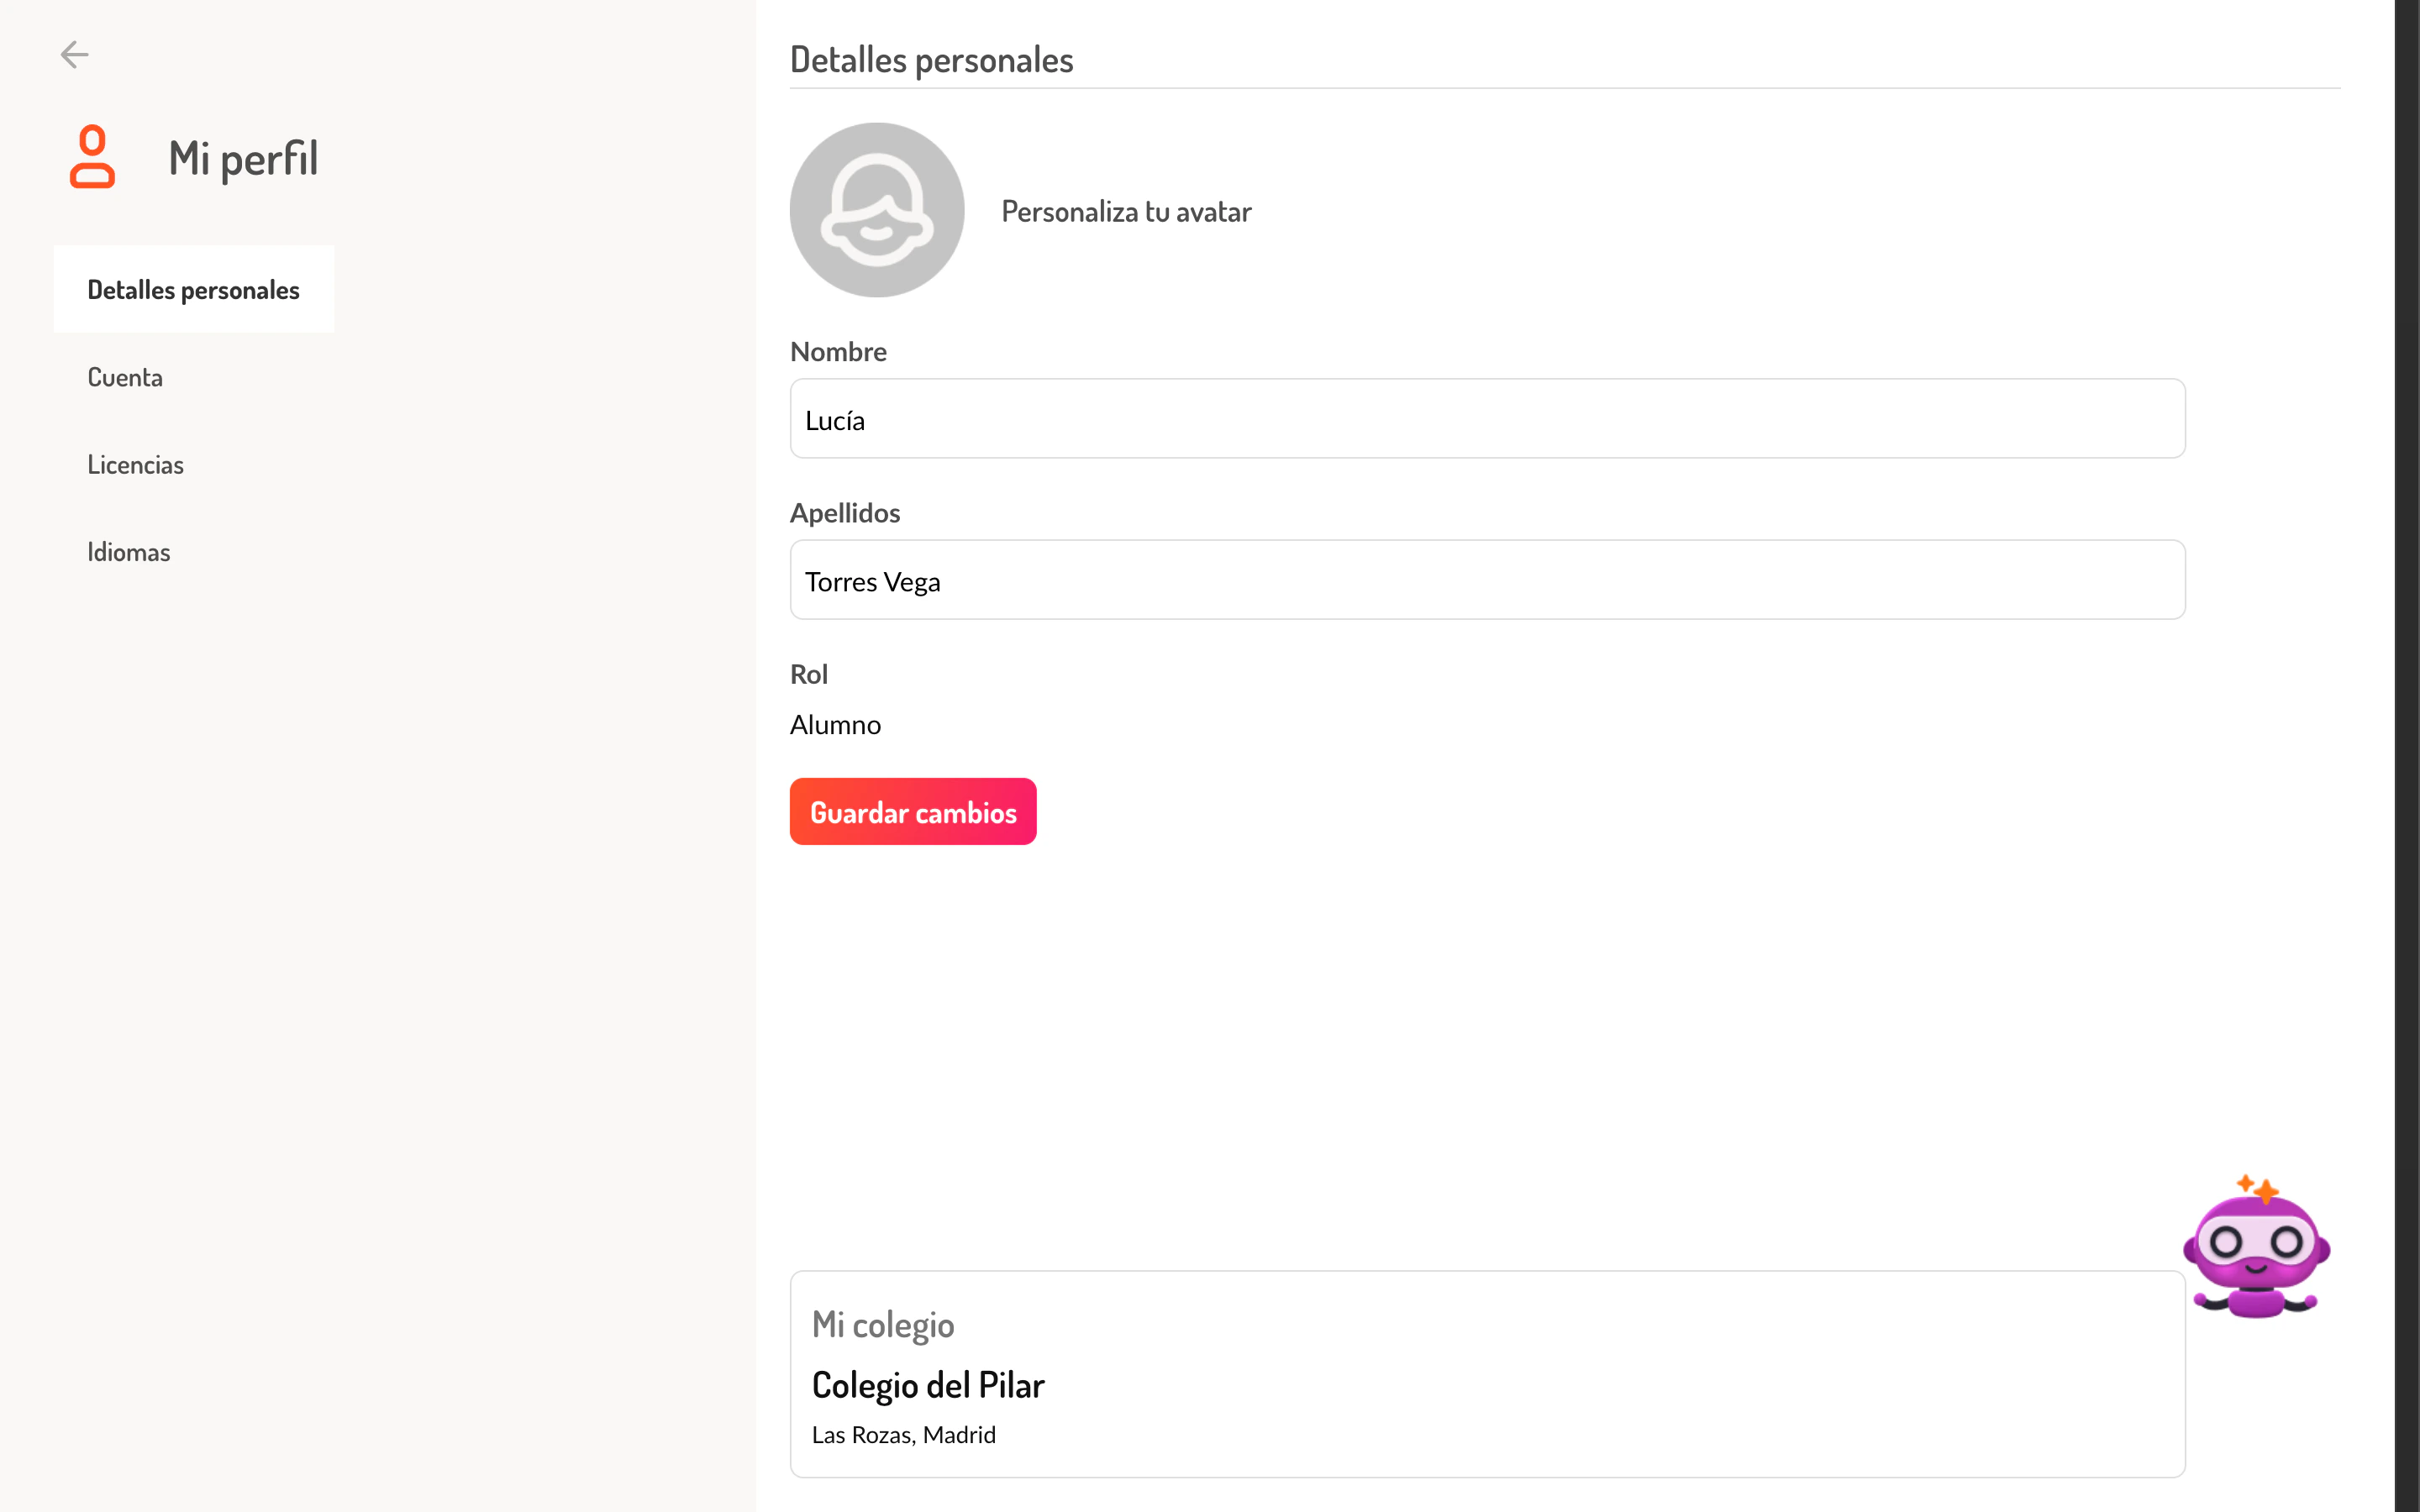
Task: Switch to the Idiomas section
Action: pyautogui.click(x=129, y=552)
